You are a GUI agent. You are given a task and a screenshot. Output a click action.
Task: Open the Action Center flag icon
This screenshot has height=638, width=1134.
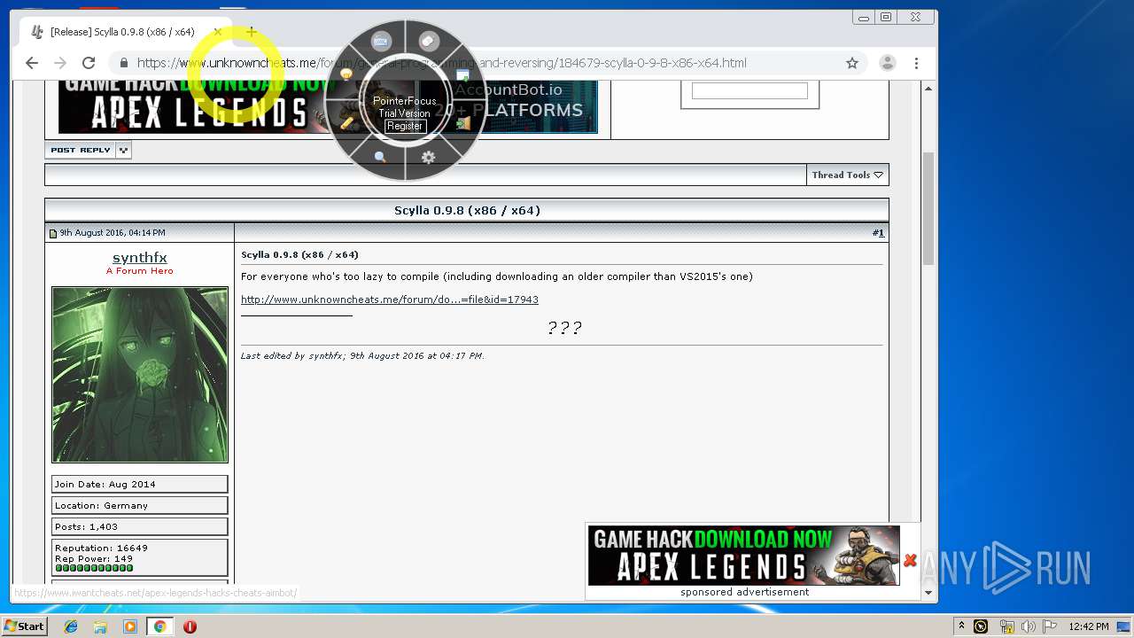(x=1050, y=626)
